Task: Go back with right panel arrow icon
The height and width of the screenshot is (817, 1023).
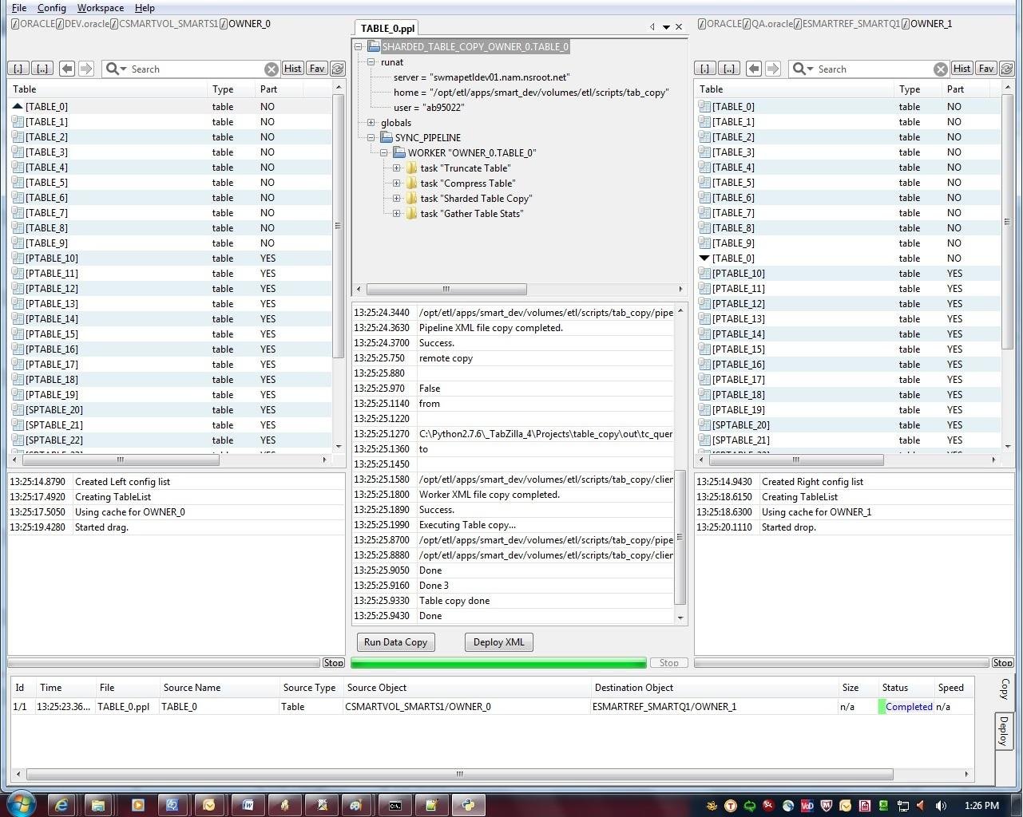Action: (x=754, y=69)
